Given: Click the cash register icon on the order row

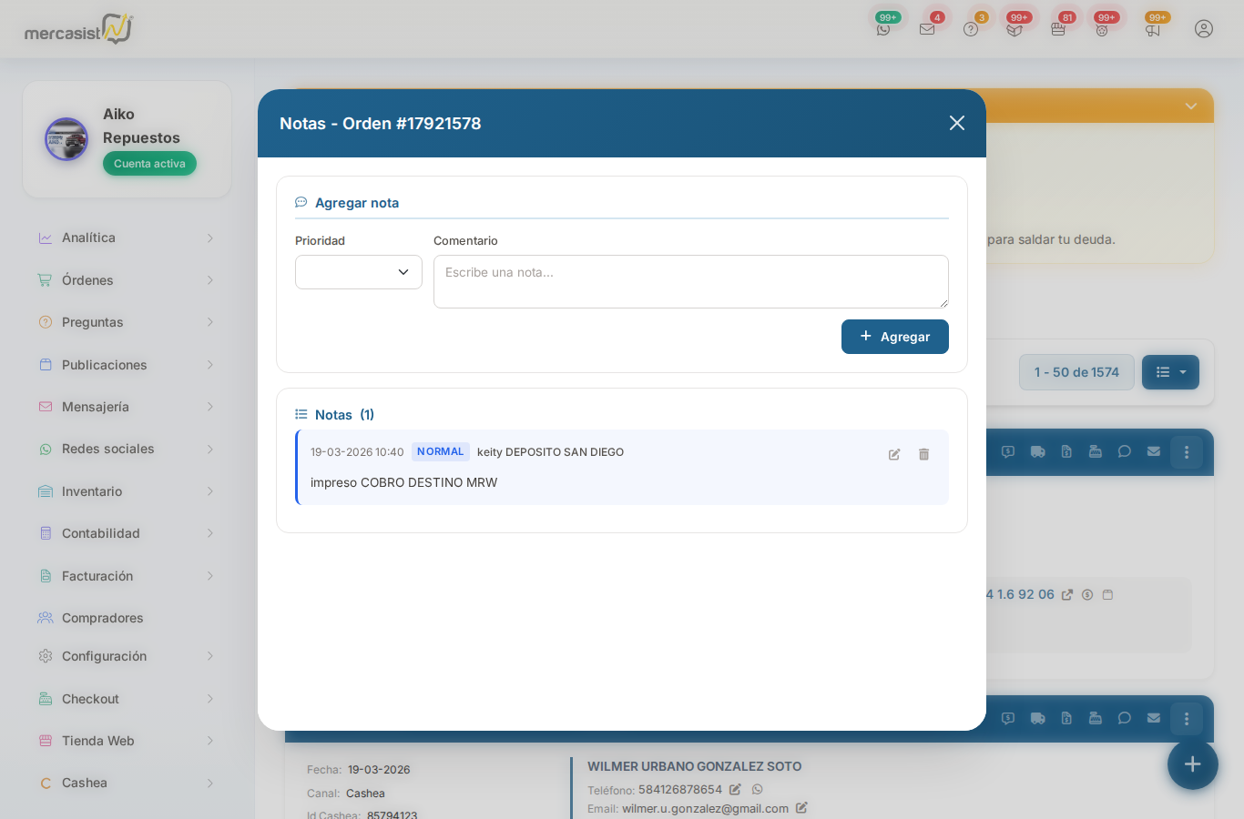Looking at the screenshot, I should (x=1096, y=451).
